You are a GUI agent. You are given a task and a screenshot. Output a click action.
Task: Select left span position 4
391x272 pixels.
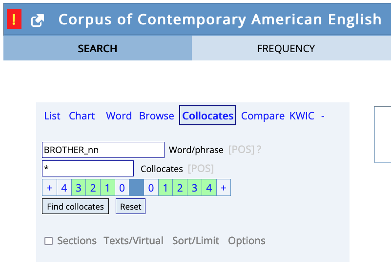point(64,188)
